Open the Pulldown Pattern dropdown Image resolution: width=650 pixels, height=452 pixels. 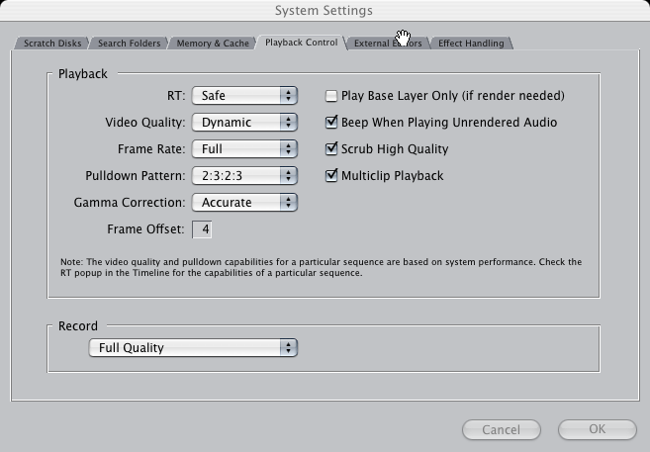(x=244, y=176)
